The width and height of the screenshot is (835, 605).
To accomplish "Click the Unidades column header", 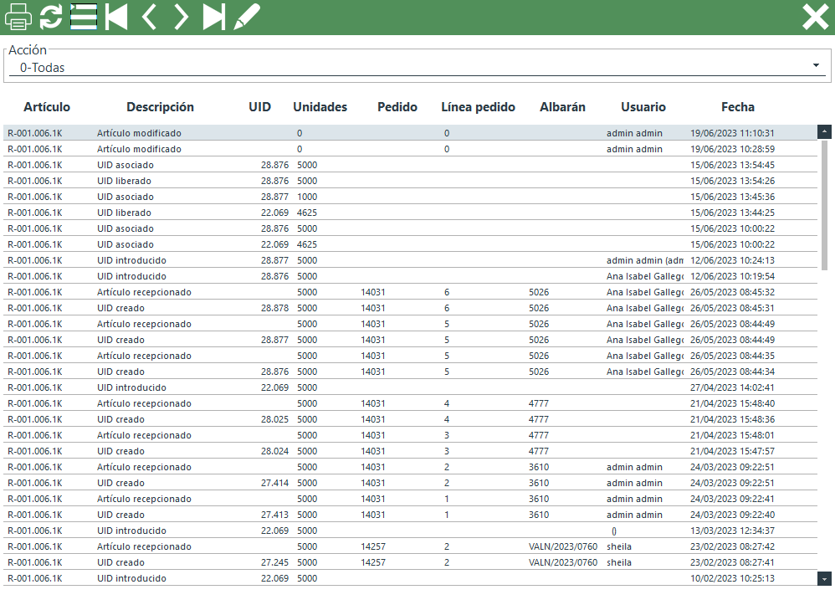I will tap(320, 107).
